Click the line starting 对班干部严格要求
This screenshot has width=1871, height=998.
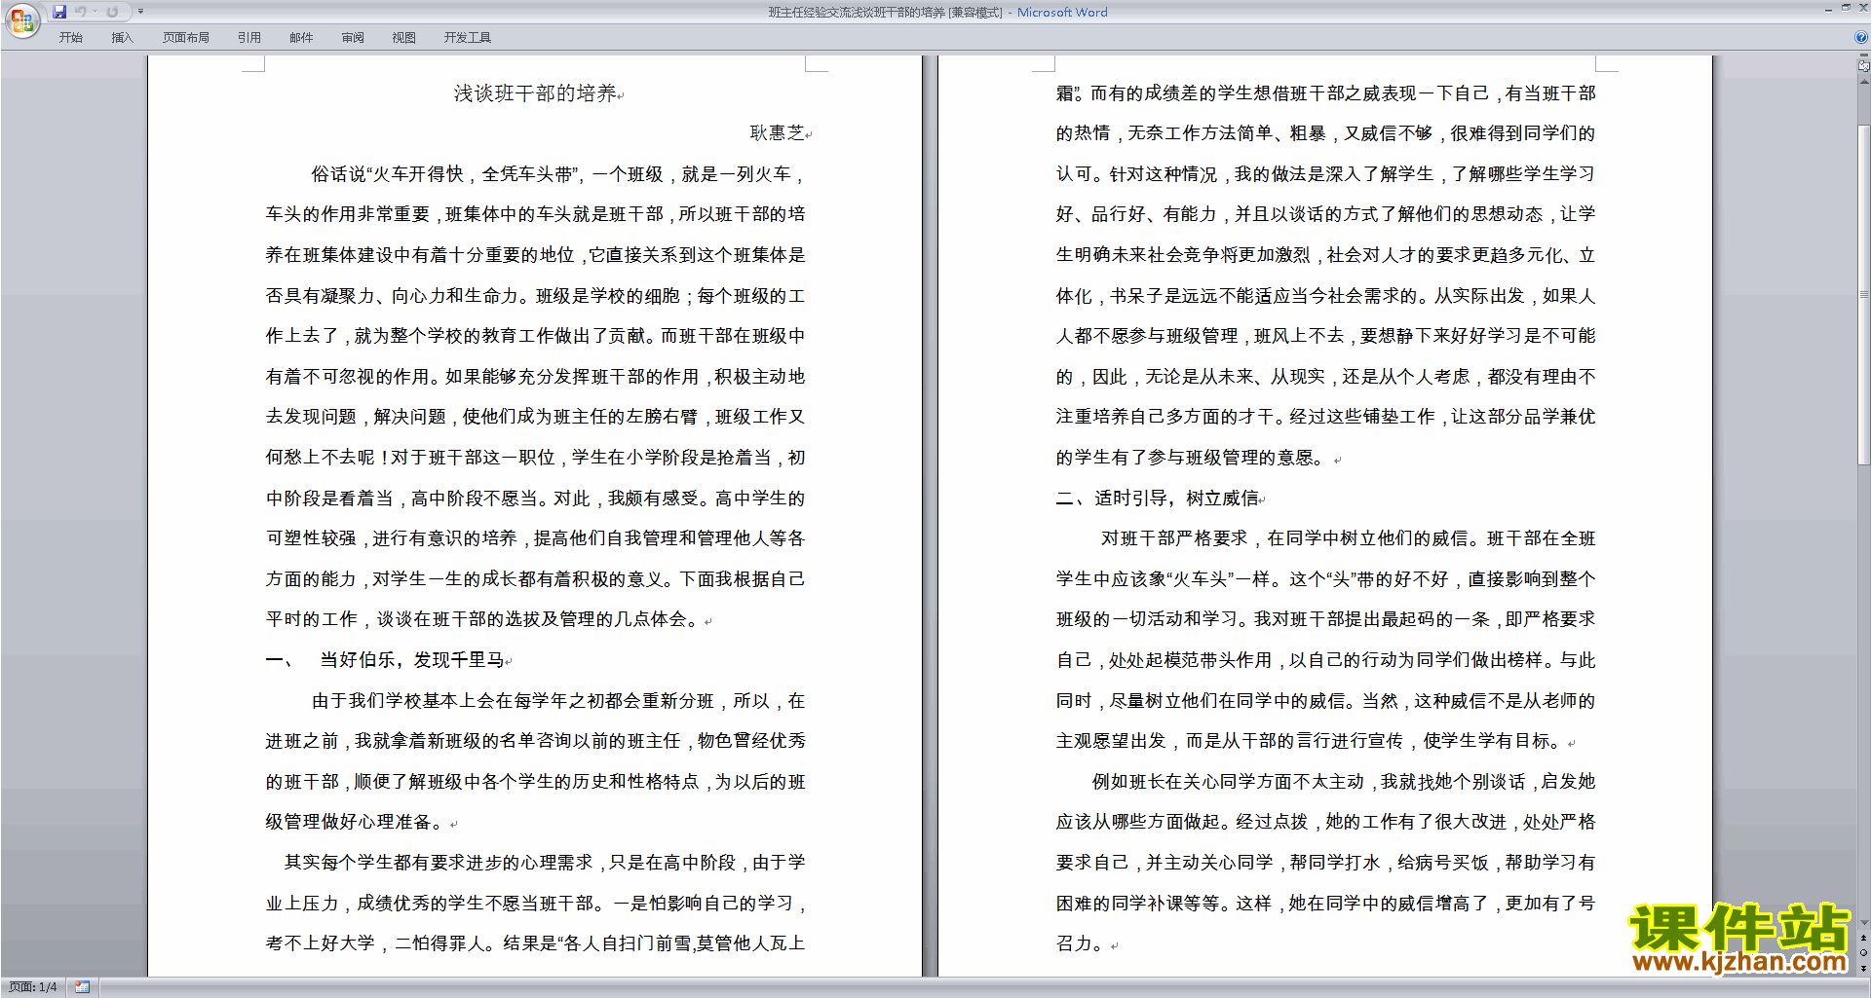click(1349, 538)
